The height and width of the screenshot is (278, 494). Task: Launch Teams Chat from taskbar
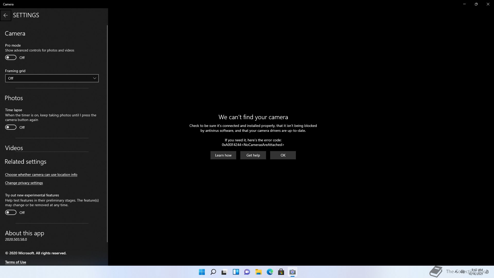[x=247, y=272]
